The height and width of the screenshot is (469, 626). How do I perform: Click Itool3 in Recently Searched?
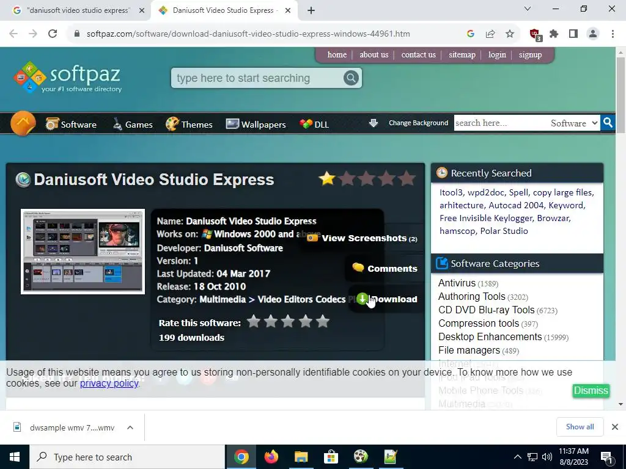451,192
